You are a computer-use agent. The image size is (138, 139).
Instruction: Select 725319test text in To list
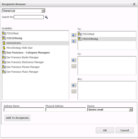tap(88, 34)
